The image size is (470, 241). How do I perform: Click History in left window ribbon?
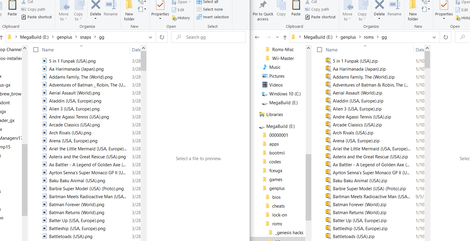[x=181, y=18]
